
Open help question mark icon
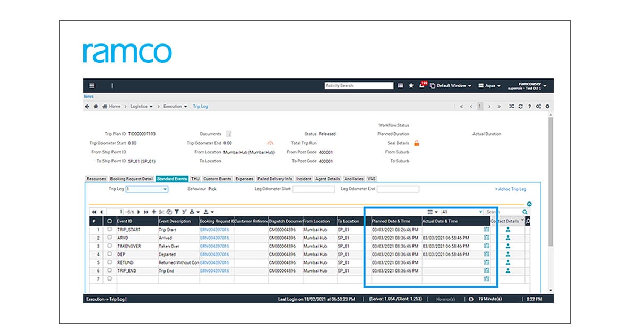[529, 106]
